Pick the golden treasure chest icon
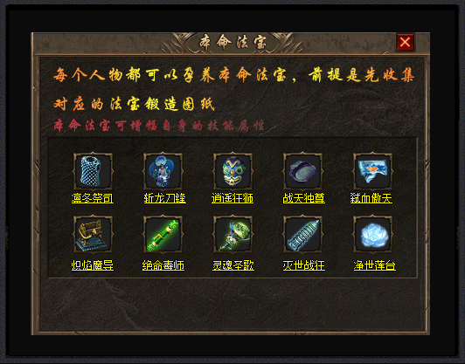Screen dimensions: 465x364 93,235
